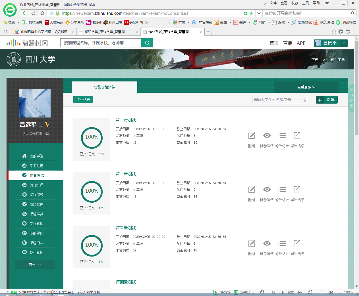Go to browser home page icon
This screenshot has height=296, width=359.
[x=42, y=13]
